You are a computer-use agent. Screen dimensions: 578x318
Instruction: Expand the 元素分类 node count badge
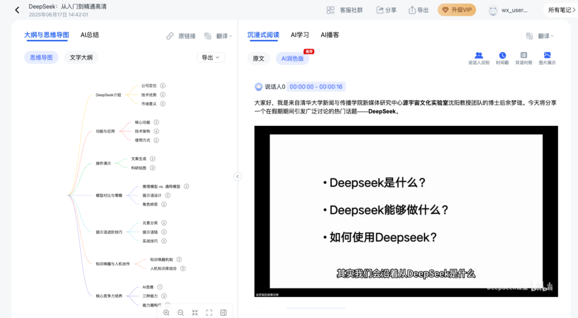point(164,223)
